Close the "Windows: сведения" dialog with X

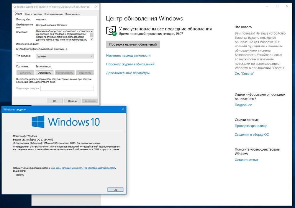click(x=123, y=109)
